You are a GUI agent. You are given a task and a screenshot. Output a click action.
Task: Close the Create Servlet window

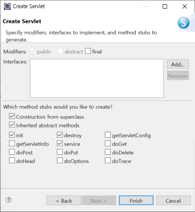coord(185,6)
